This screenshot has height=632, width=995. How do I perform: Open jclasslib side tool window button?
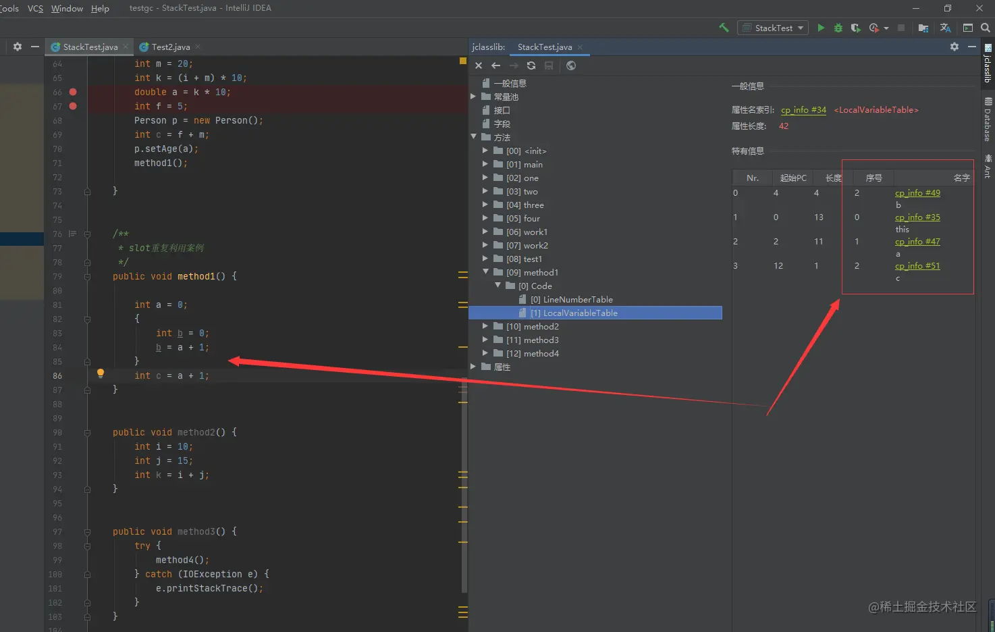click(x=988, y=64)
